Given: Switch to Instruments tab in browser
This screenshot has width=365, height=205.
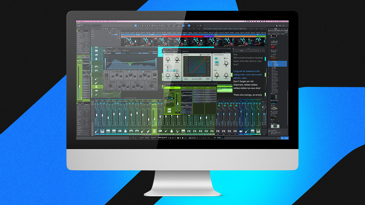Looking at the screenshot, I should [x=272, y=29].
